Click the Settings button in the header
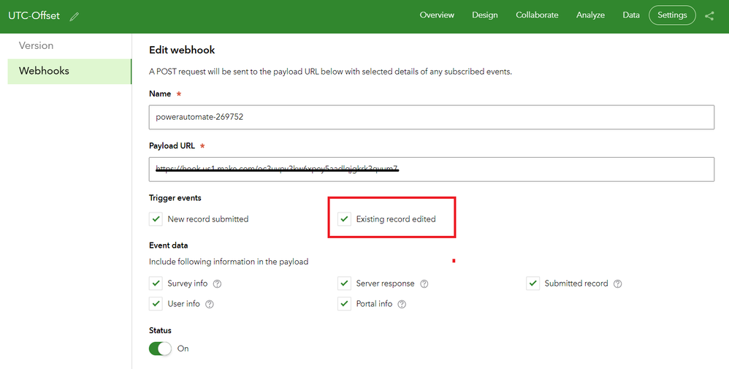 (x=672, y=15)
